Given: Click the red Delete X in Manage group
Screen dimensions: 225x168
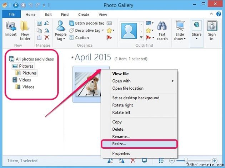Looking at the screenshot, I should (47, 38).
